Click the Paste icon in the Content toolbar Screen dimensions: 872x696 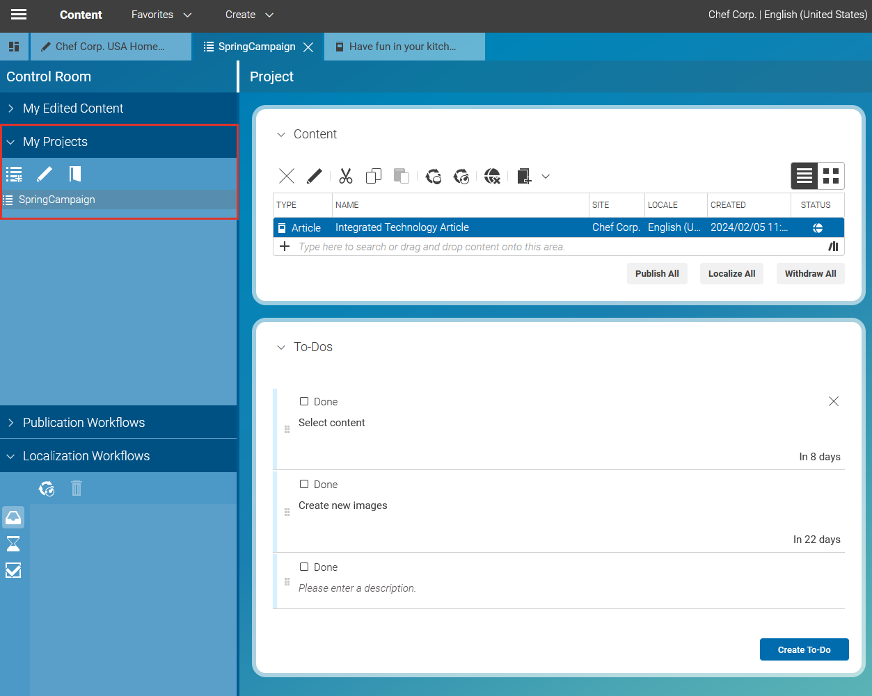[401, 176]
